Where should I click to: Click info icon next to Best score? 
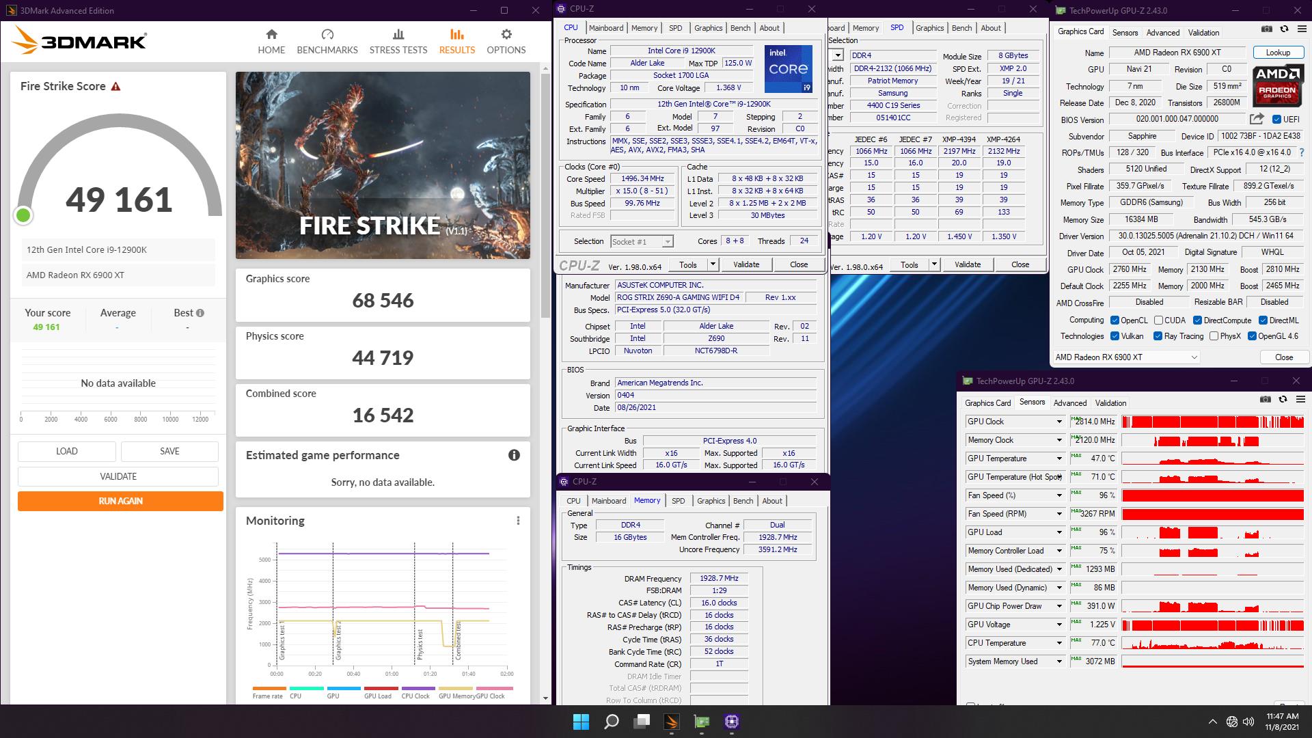point(200,313)
